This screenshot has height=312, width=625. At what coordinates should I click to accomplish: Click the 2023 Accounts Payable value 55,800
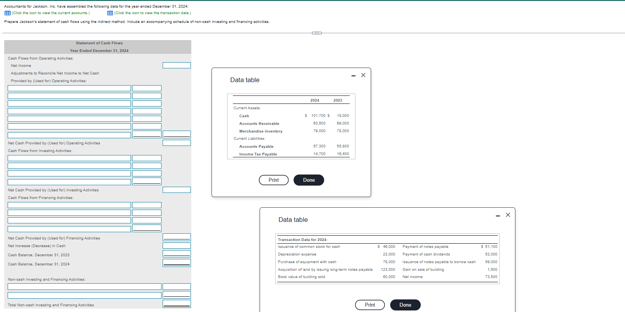343,146
